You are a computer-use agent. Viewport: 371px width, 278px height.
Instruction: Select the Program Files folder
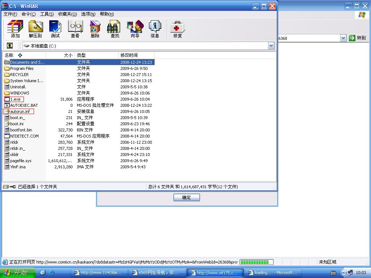22,68
